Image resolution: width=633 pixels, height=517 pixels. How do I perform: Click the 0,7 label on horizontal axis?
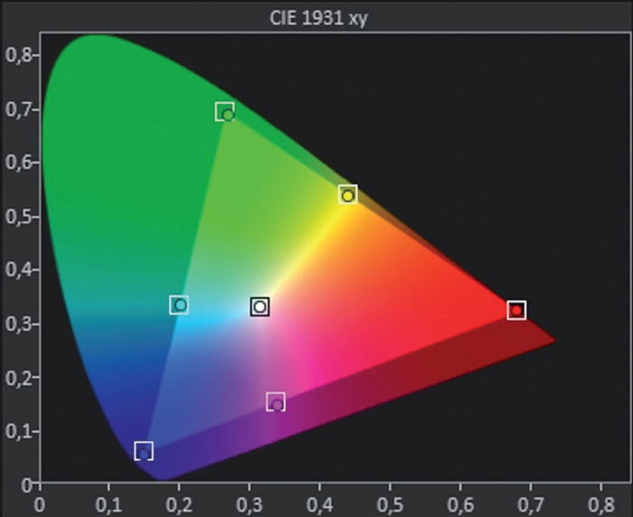531,502
